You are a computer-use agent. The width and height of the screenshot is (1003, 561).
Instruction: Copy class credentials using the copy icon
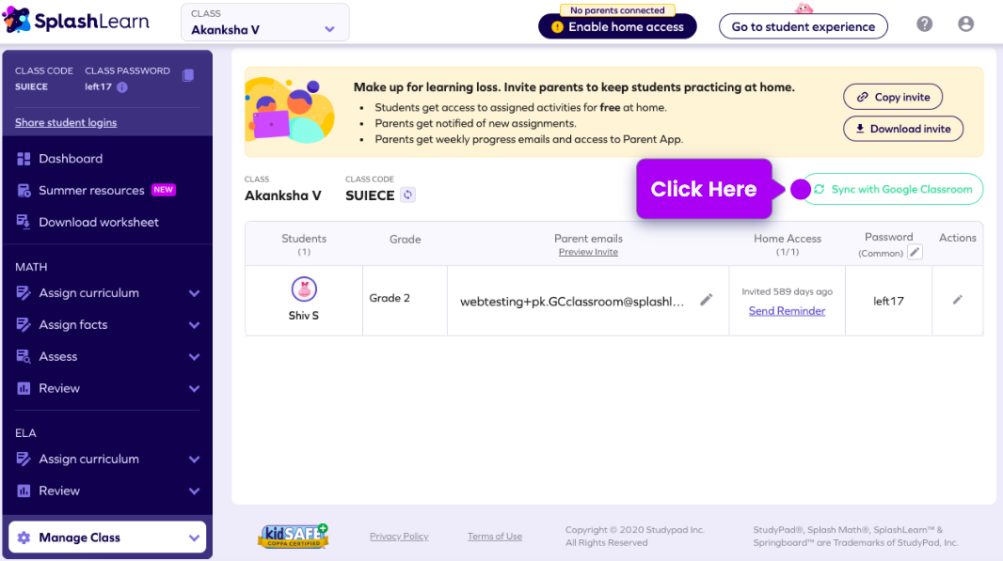pos(188,75)
